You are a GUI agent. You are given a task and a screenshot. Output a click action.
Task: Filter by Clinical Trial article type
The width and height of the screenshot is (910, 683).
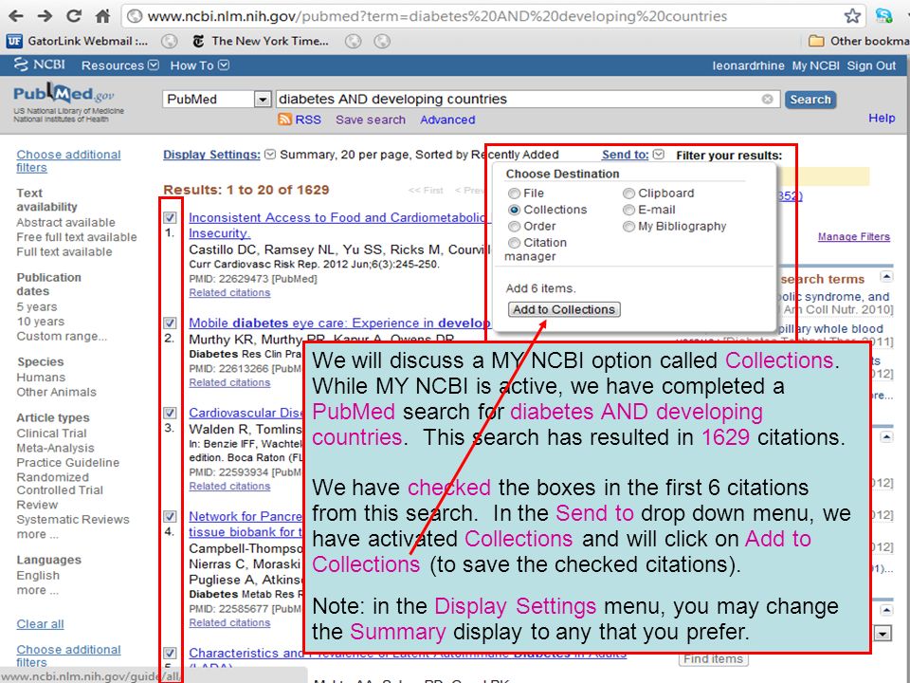point(51,434)
